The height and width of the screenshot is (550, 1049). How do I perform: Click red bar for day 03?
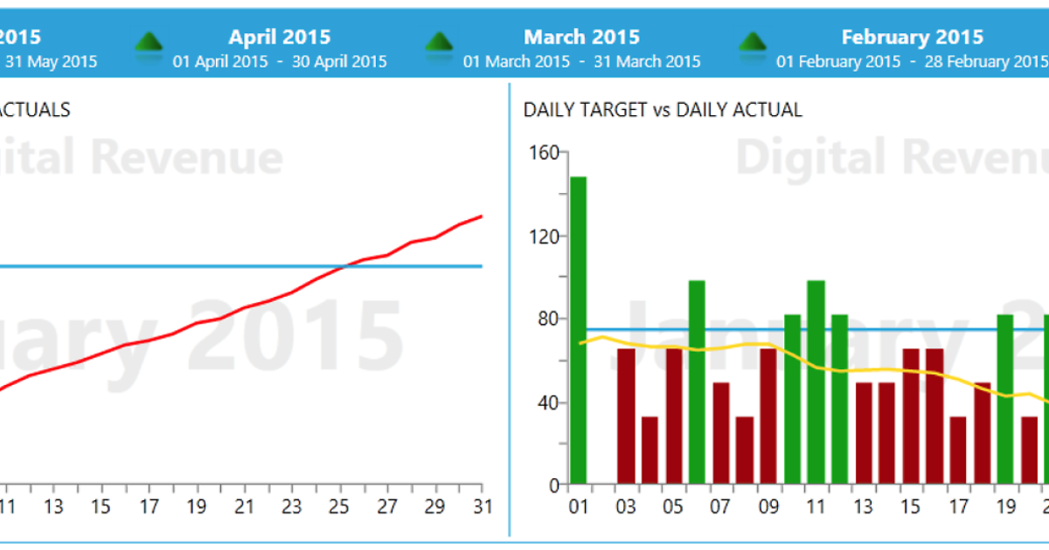click(626, 416)
